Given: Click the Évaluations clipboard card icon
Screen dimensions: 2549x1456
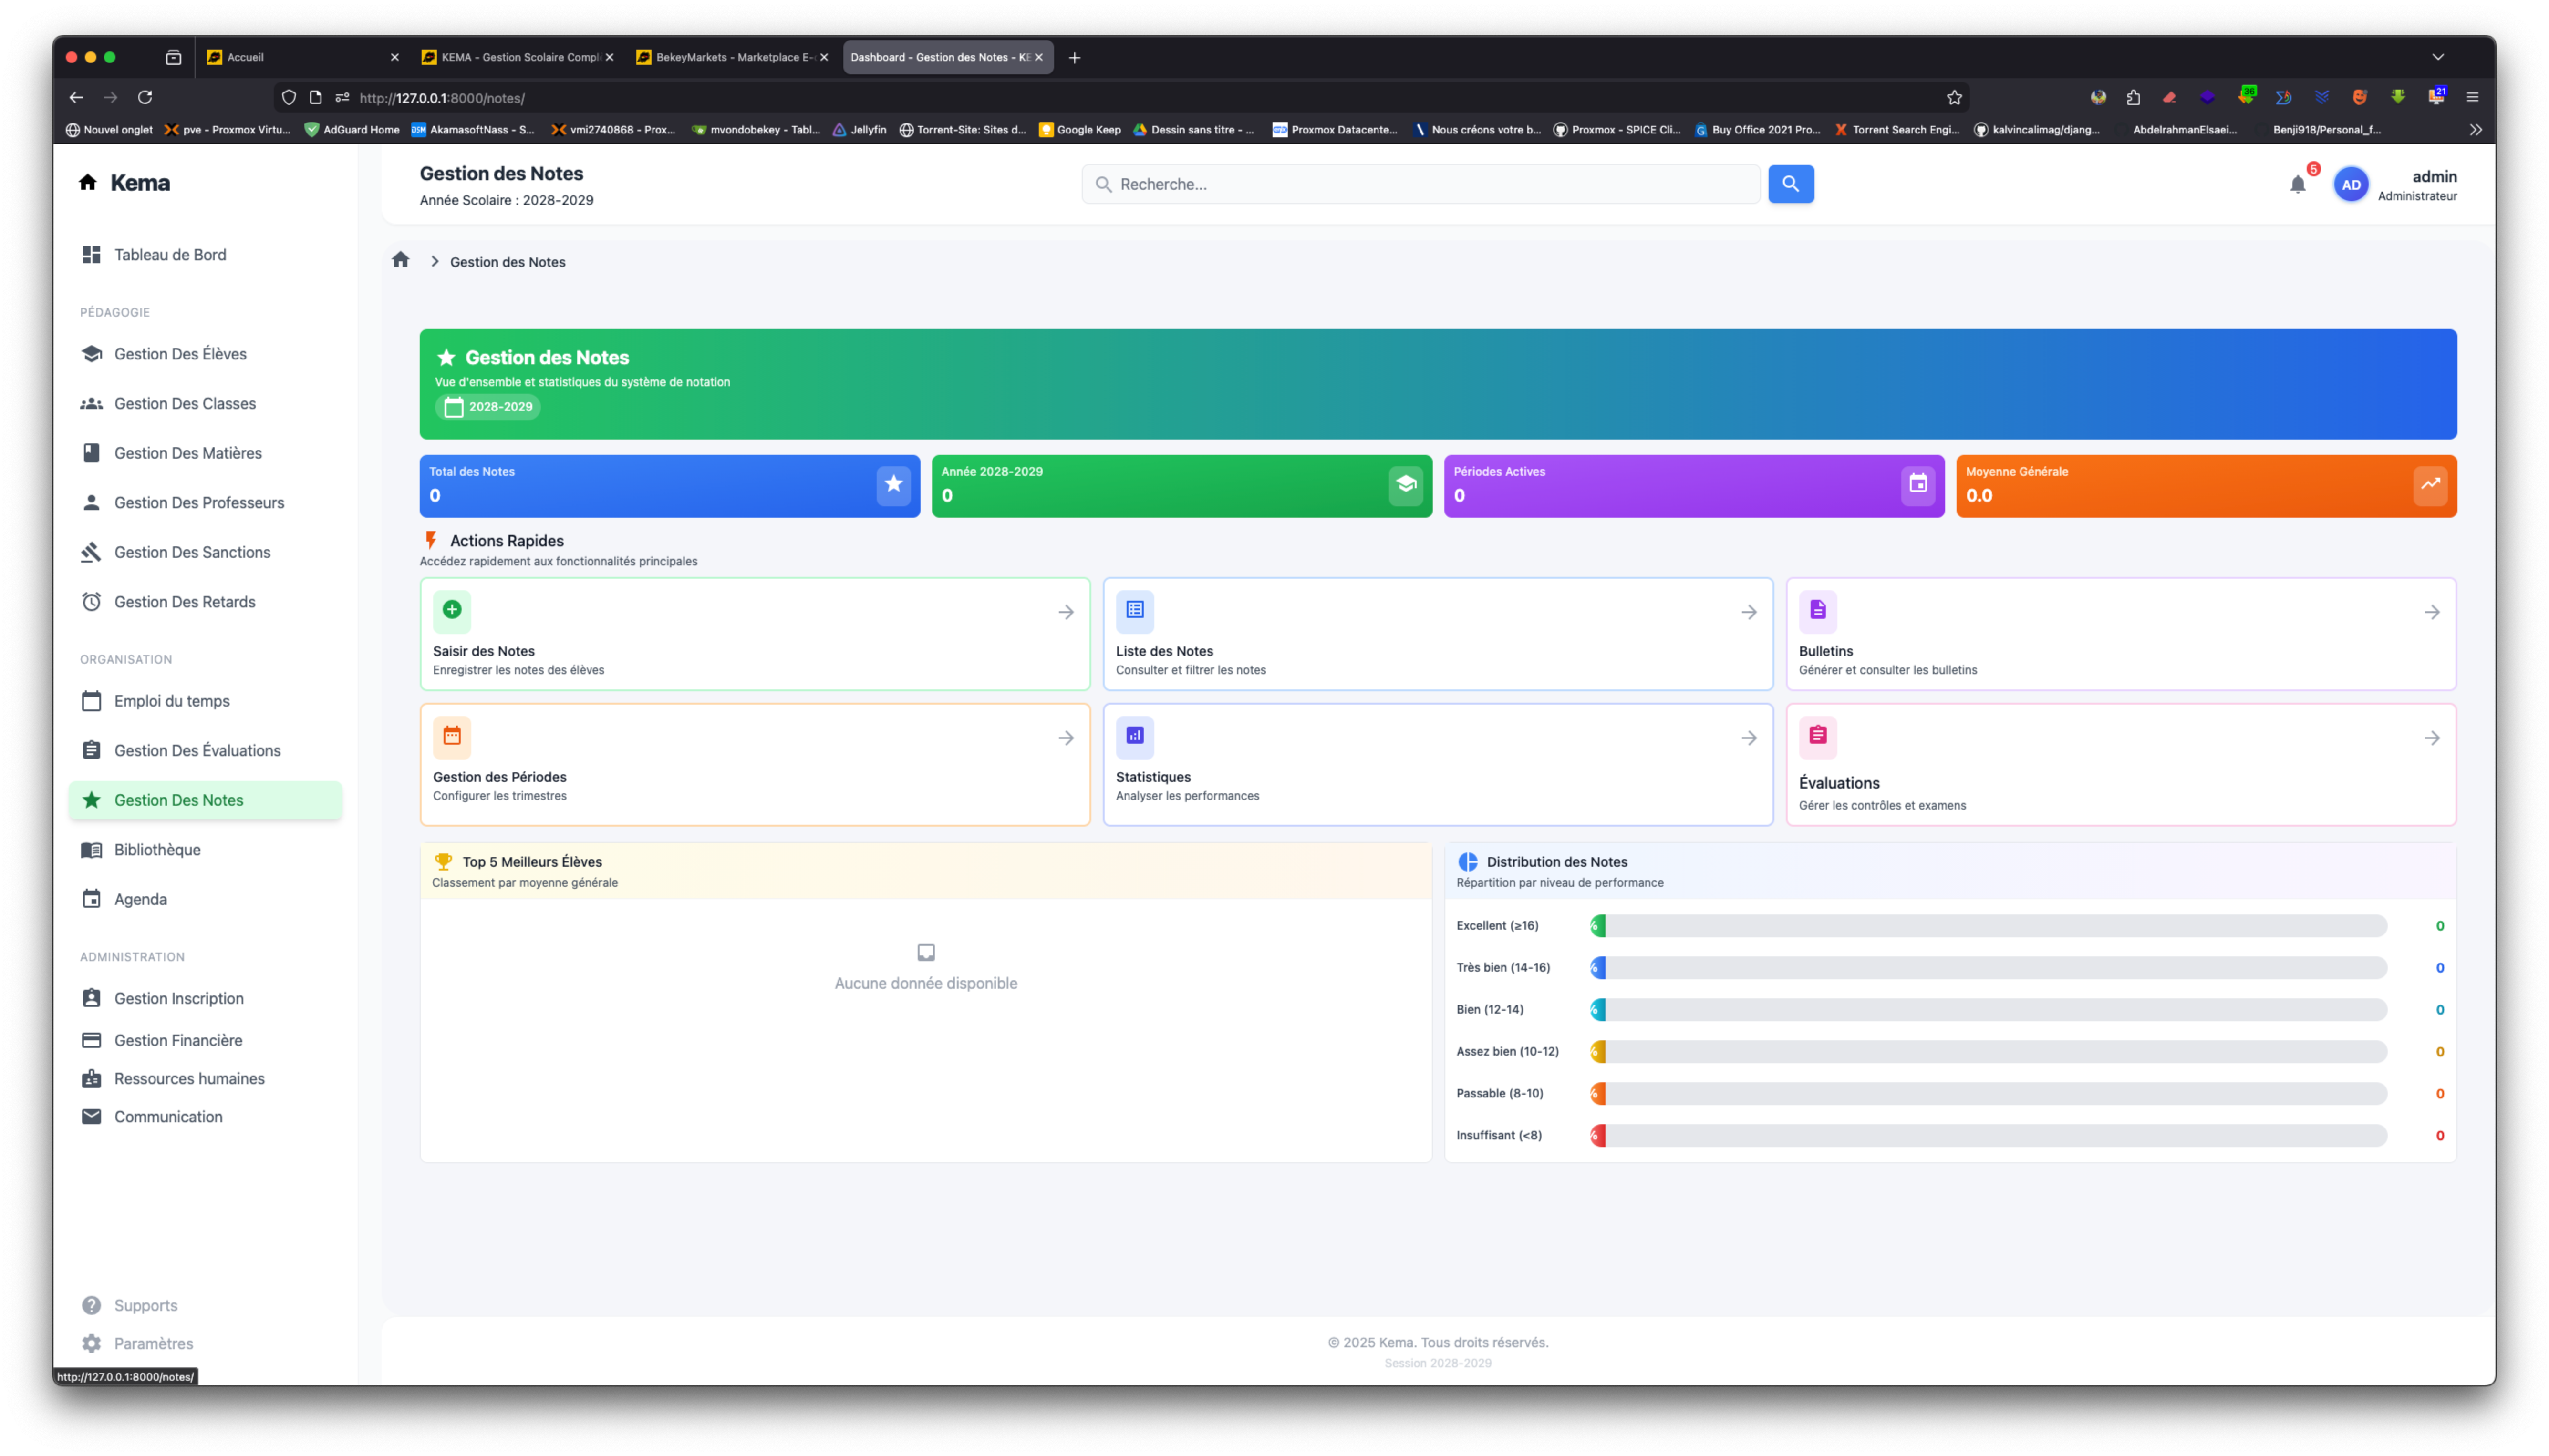Looking at the screenshot, I should click(1817, 736).
